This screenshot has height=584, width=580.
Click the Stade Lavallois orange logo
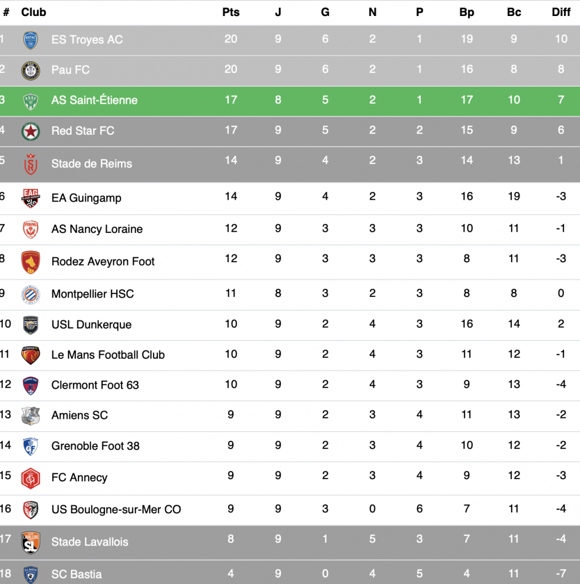click(30, 542)
